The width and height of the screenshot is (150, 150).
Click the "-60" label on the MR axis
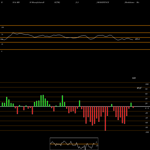[x=146, y=123]
